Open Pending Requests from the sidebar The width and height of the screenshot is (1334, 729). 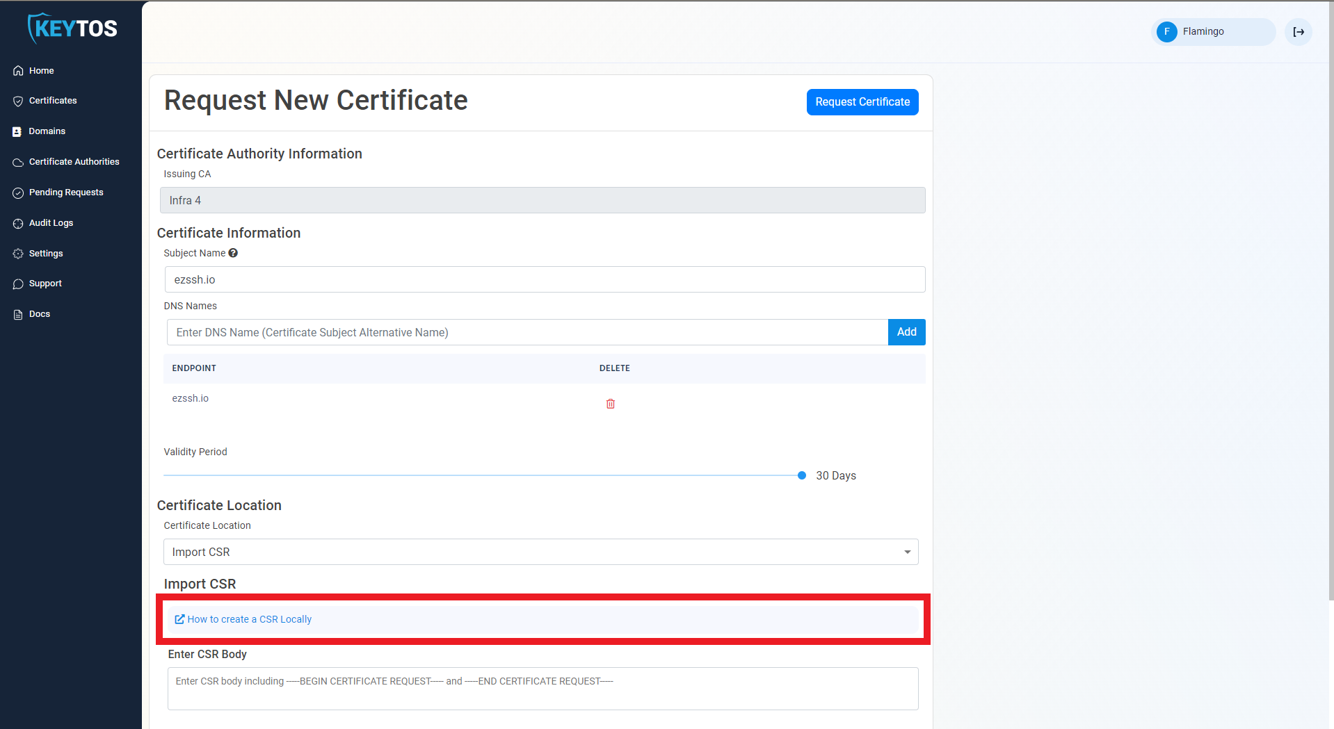(x=18, y=193)
